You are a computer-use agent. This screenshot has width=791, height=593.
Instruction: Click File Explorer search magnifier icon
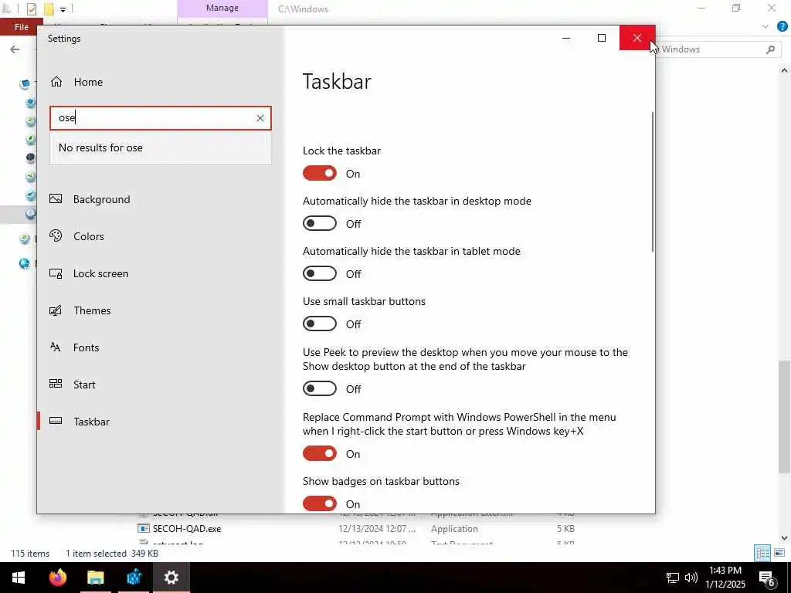(x=770, y=49)
